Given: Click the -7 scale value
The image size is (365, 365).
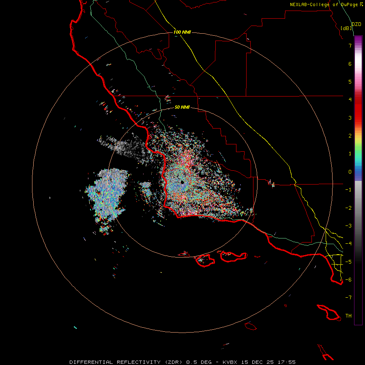Looking at the screenshot, I should [x=348, y=298].
